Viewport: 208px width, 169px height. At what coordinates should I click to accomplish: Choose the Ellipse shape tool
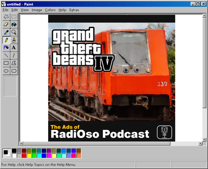point(6,71)
